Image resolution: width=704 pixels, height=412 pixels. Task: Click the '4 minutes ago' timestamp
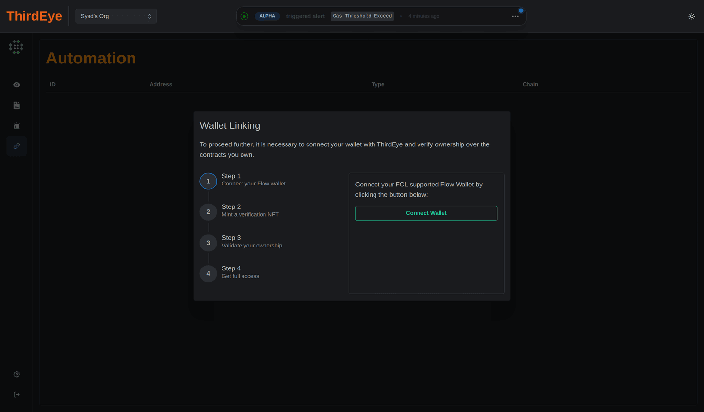pyautogui.click(x=424, y=16)
